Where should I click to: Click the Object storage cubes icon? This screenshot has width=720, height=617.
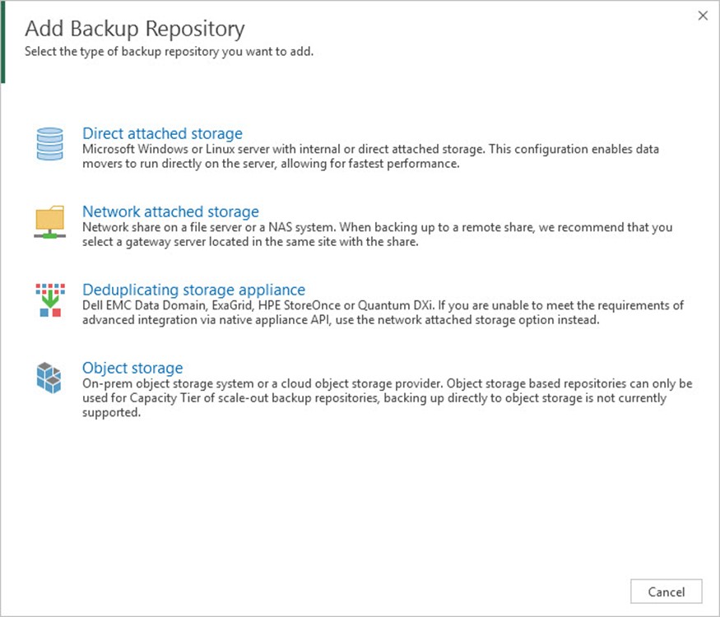[x=49, y=378]
